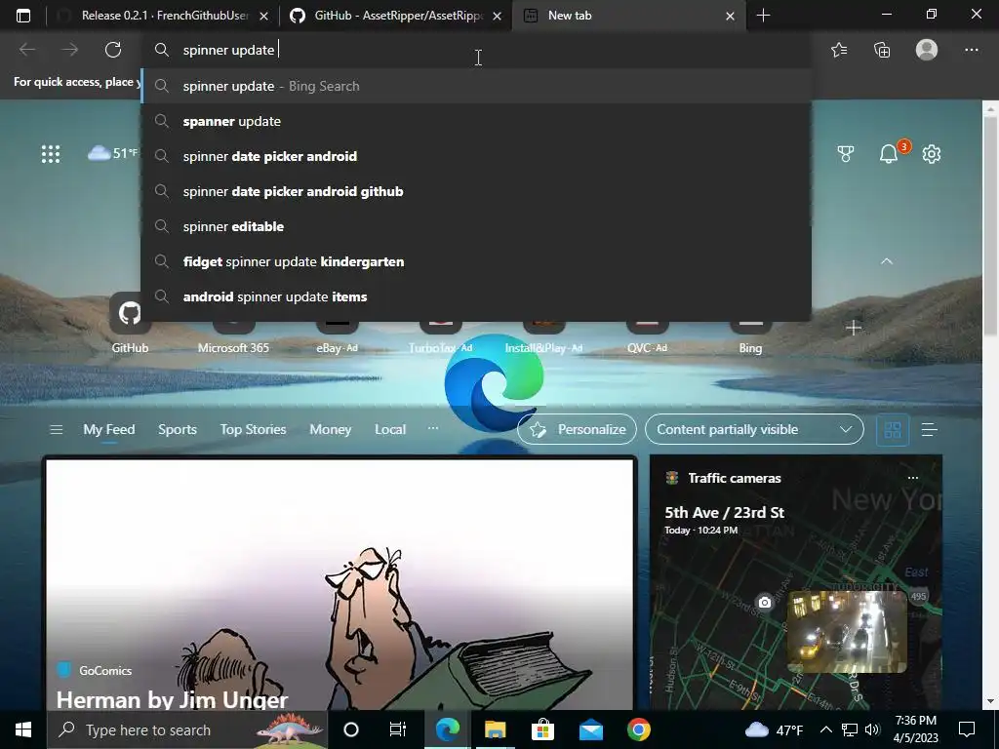
Task: Close the AssetRipper GitHub tab
Action: point(497,16)
